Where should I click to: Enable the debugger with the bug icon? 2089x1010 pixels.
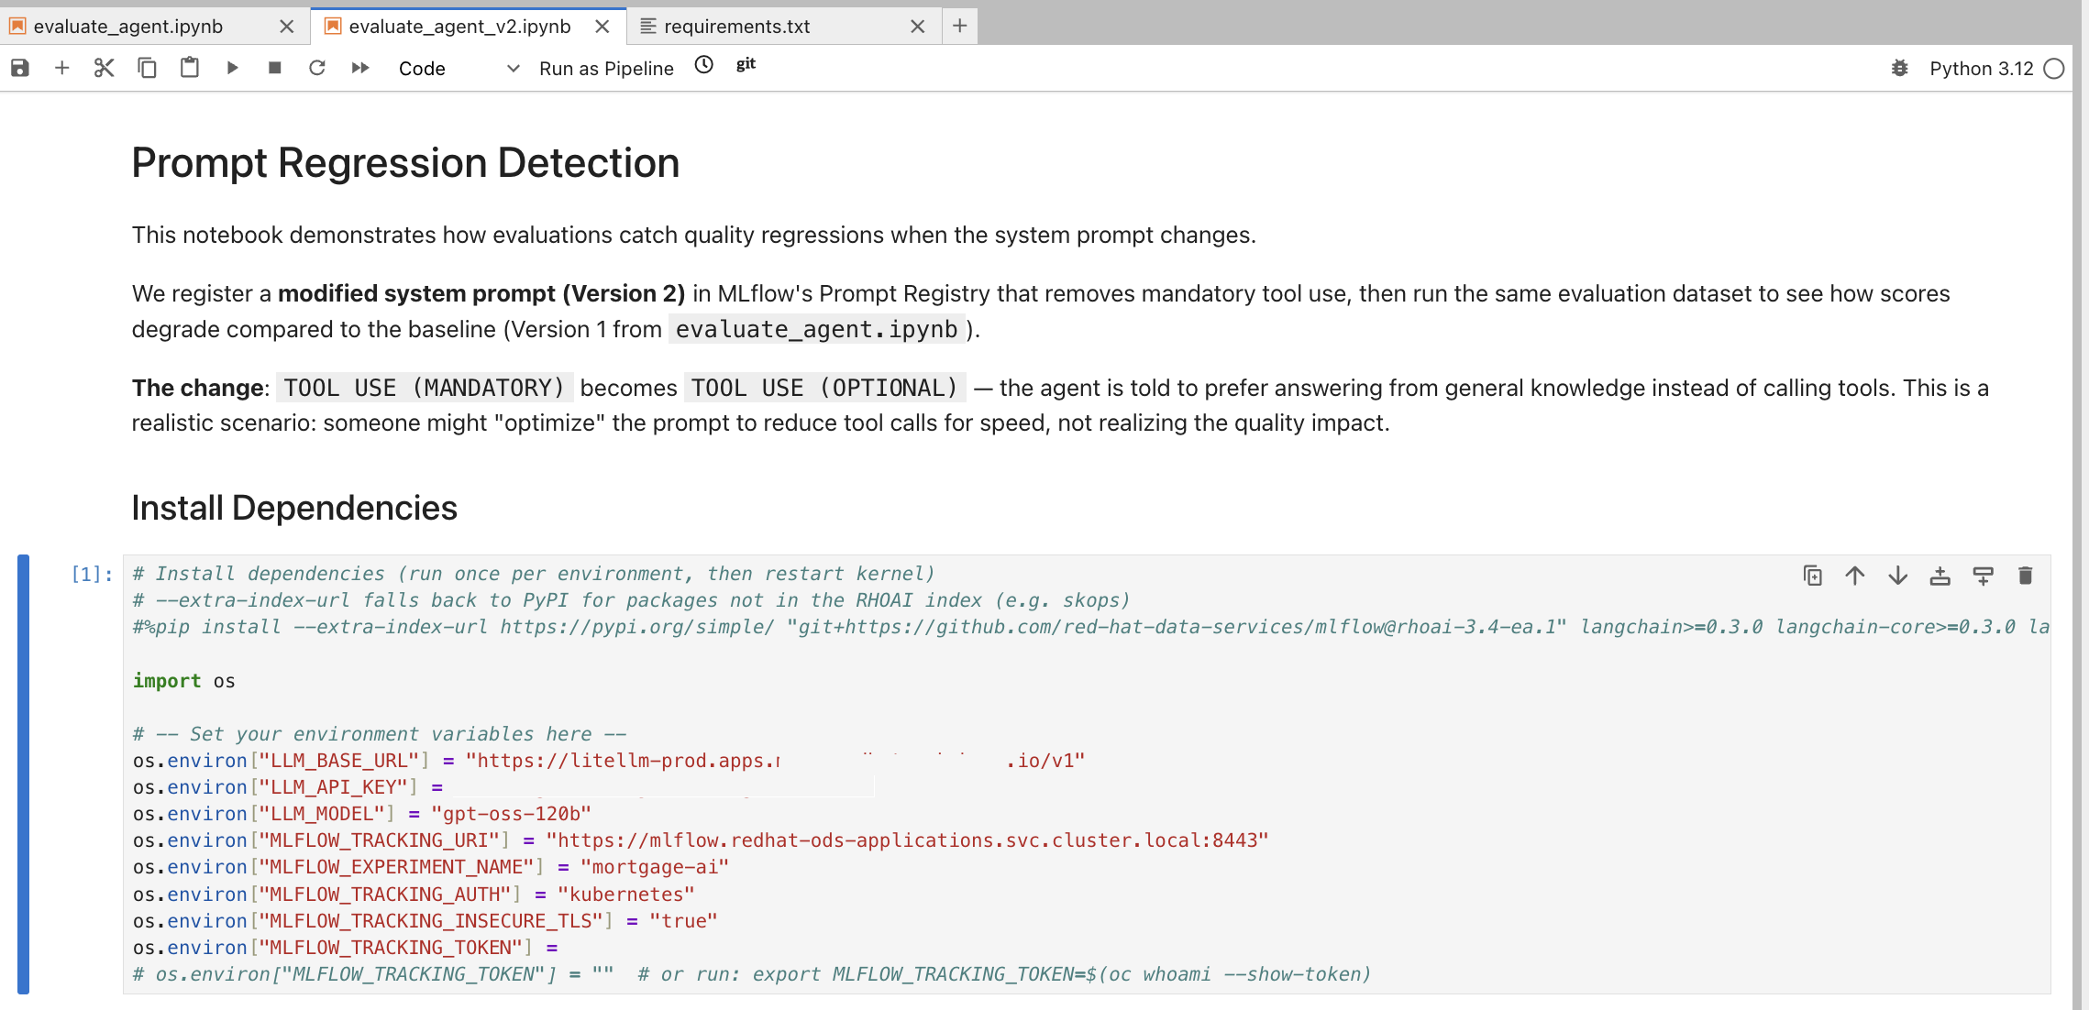pyautogui.click(x=1900, y=69)
